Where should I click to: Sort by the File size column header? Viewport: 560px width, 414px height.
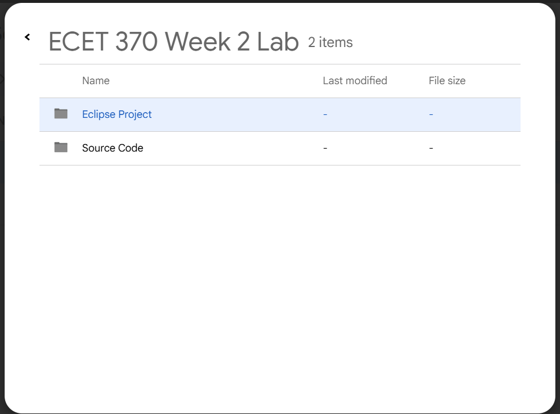[x=447, y=81]
